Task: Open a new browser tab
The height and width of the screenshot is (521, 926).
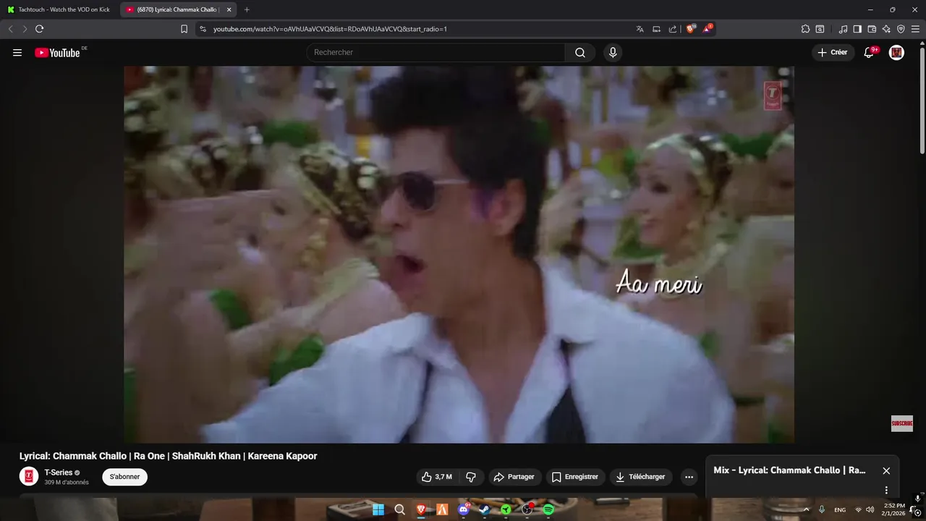Action: 247,9
